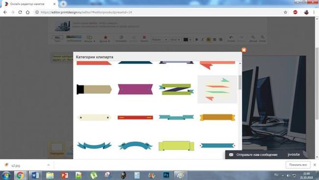The height and width of the screenshot is (180, 319).
Task: Click the Показать все downloads button
Action: click(298, 165)
